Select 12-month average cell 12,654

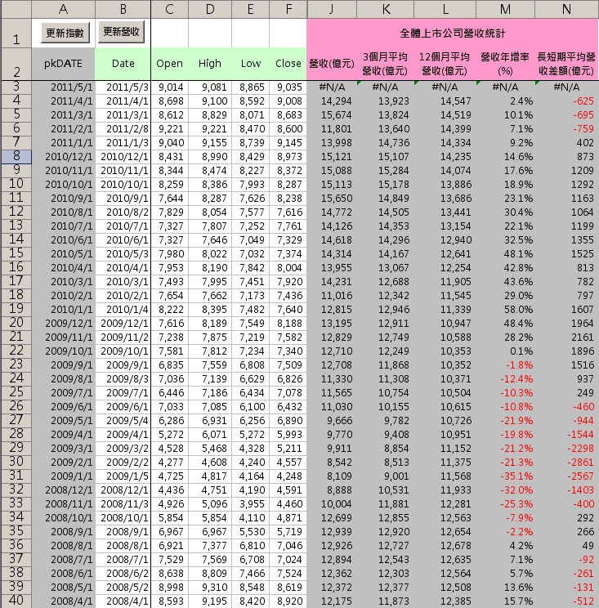coord(445,532)
